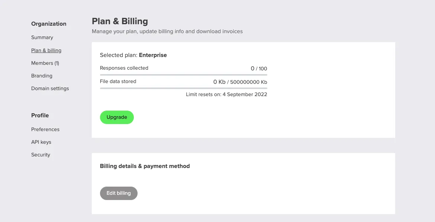Click the billing info description text
The width and height of the screenshot is (435, 222).
pyautogui.click(x=167, y=31)
